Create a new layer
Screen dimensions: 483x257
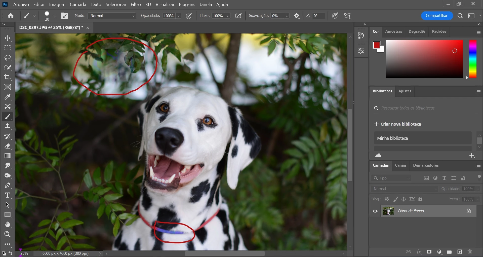click(x=460, y=252)
